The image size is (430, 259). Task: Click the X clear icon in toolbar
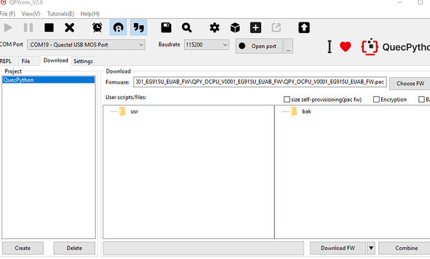click(x=69, y=27)
